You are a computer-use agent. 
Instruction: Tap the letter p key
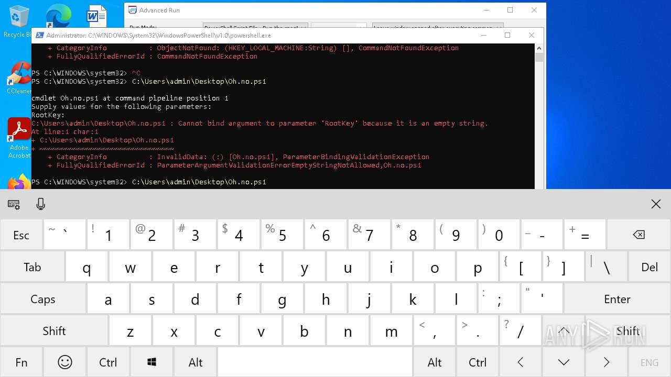(478, 267)
